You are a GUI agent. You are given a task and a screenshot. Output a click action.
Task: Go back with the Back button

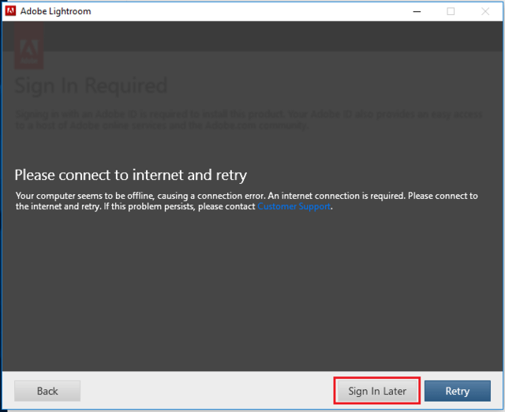tap(47, 391)
